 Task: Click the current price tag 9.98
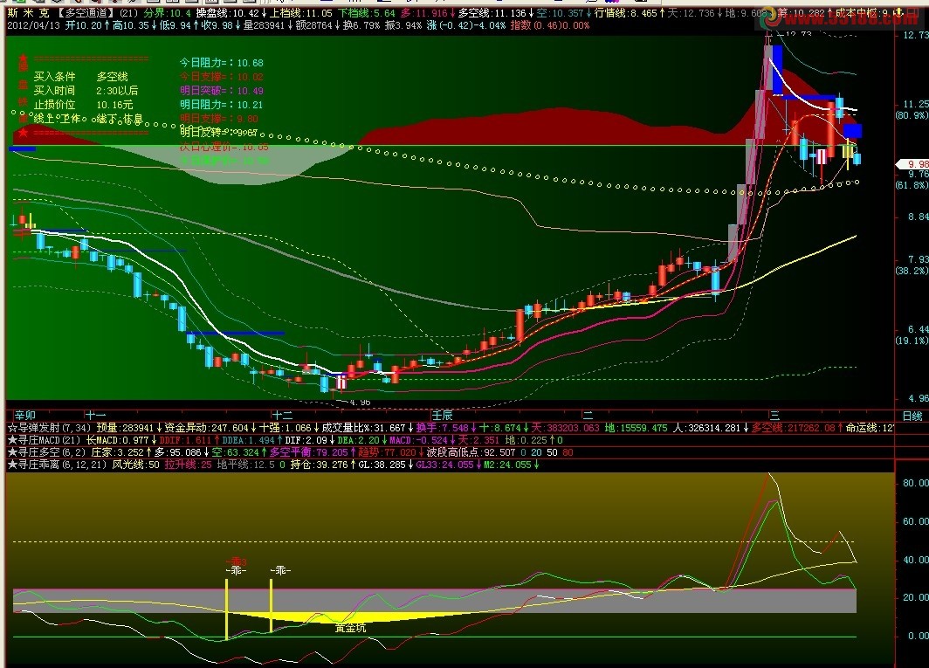(915, 164)
